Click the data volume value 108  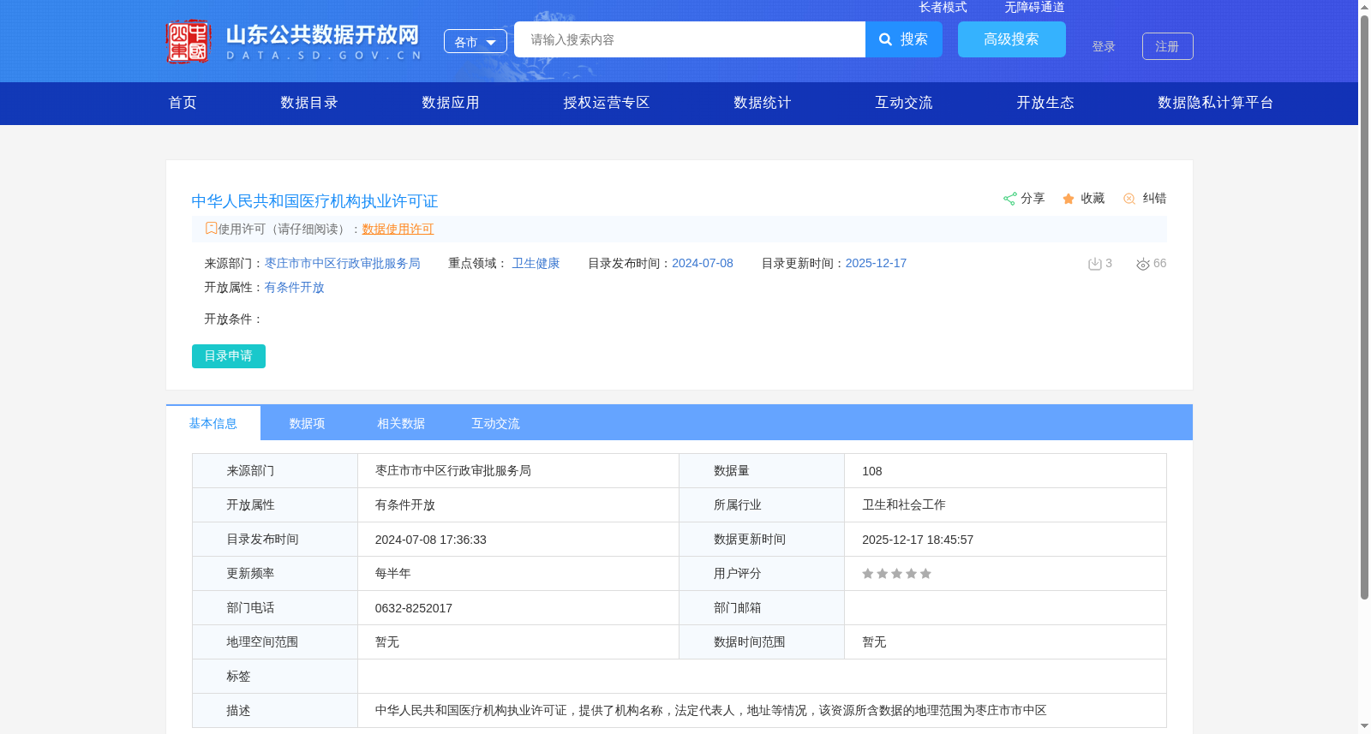(872, 471)
